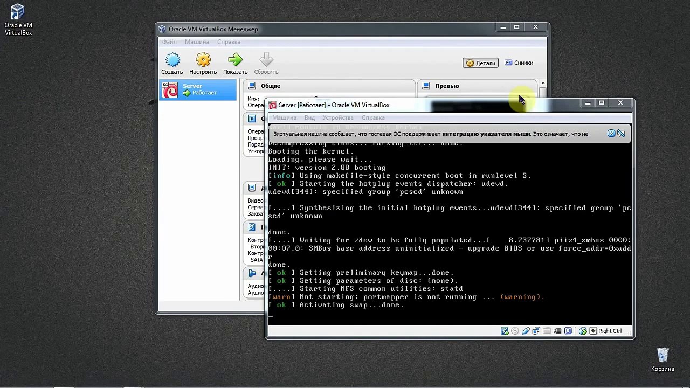This screenshot has height=388, width=690.
Task: Click the Общие section monitor icon
Action: pyautogui.click(x=252, y=86)
